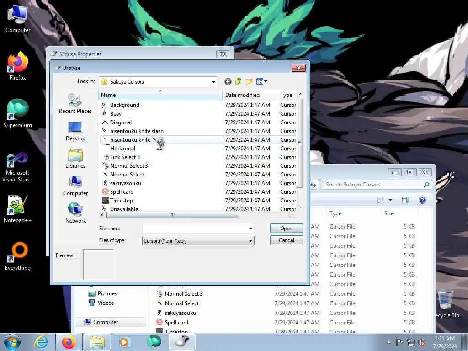Sort files by Date modified column

(x=250, y=95)
